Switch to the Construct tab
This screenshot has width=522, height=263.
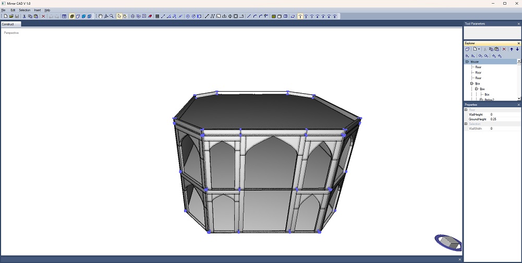[x=8, y=24]
